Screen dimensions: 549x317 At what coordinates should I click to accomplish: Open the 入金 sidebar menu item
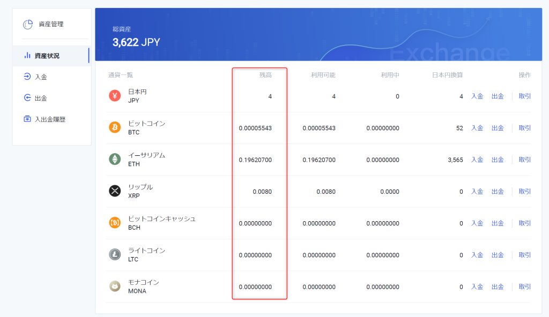41,77
